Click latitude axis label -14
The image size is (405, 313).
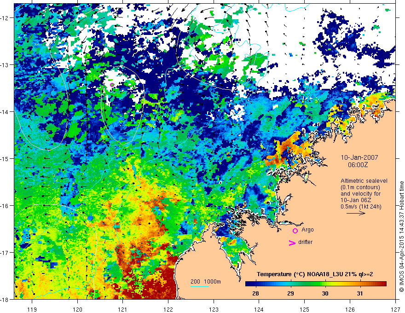(5, 112)
